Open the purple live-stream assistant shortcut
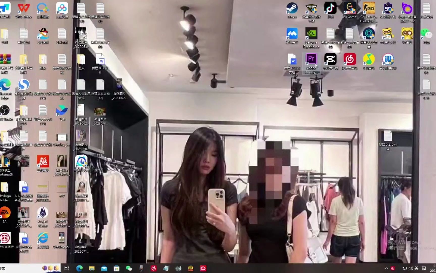436x273 pixels. [407, 12]
